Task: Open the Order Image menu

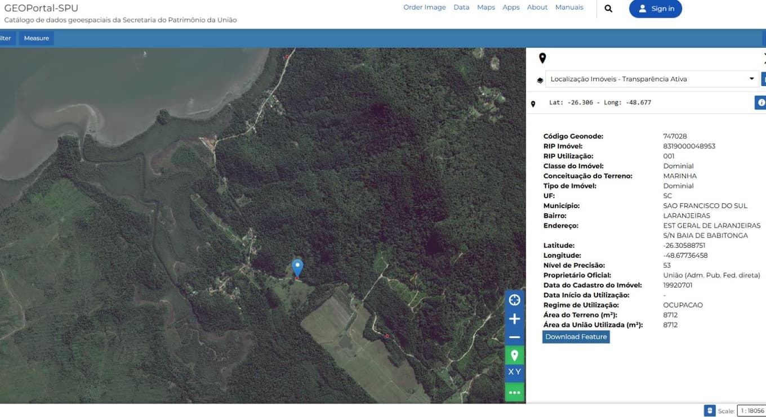Action: [x=425, y=7]
